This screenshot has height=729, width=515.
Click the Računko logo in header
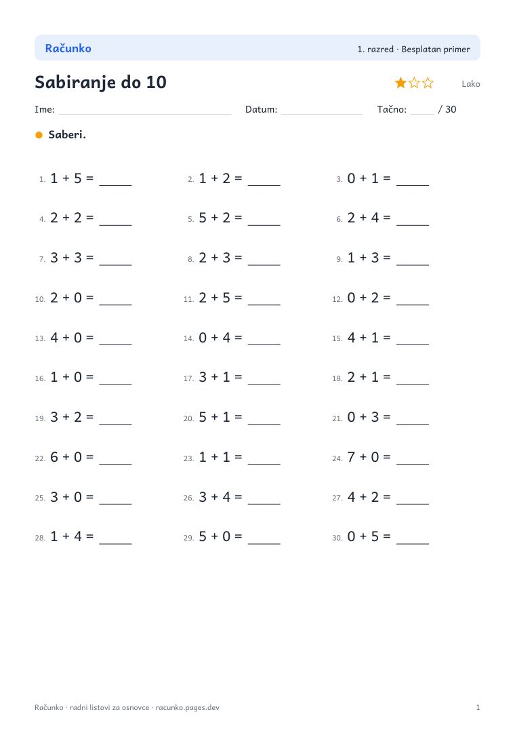68,48
